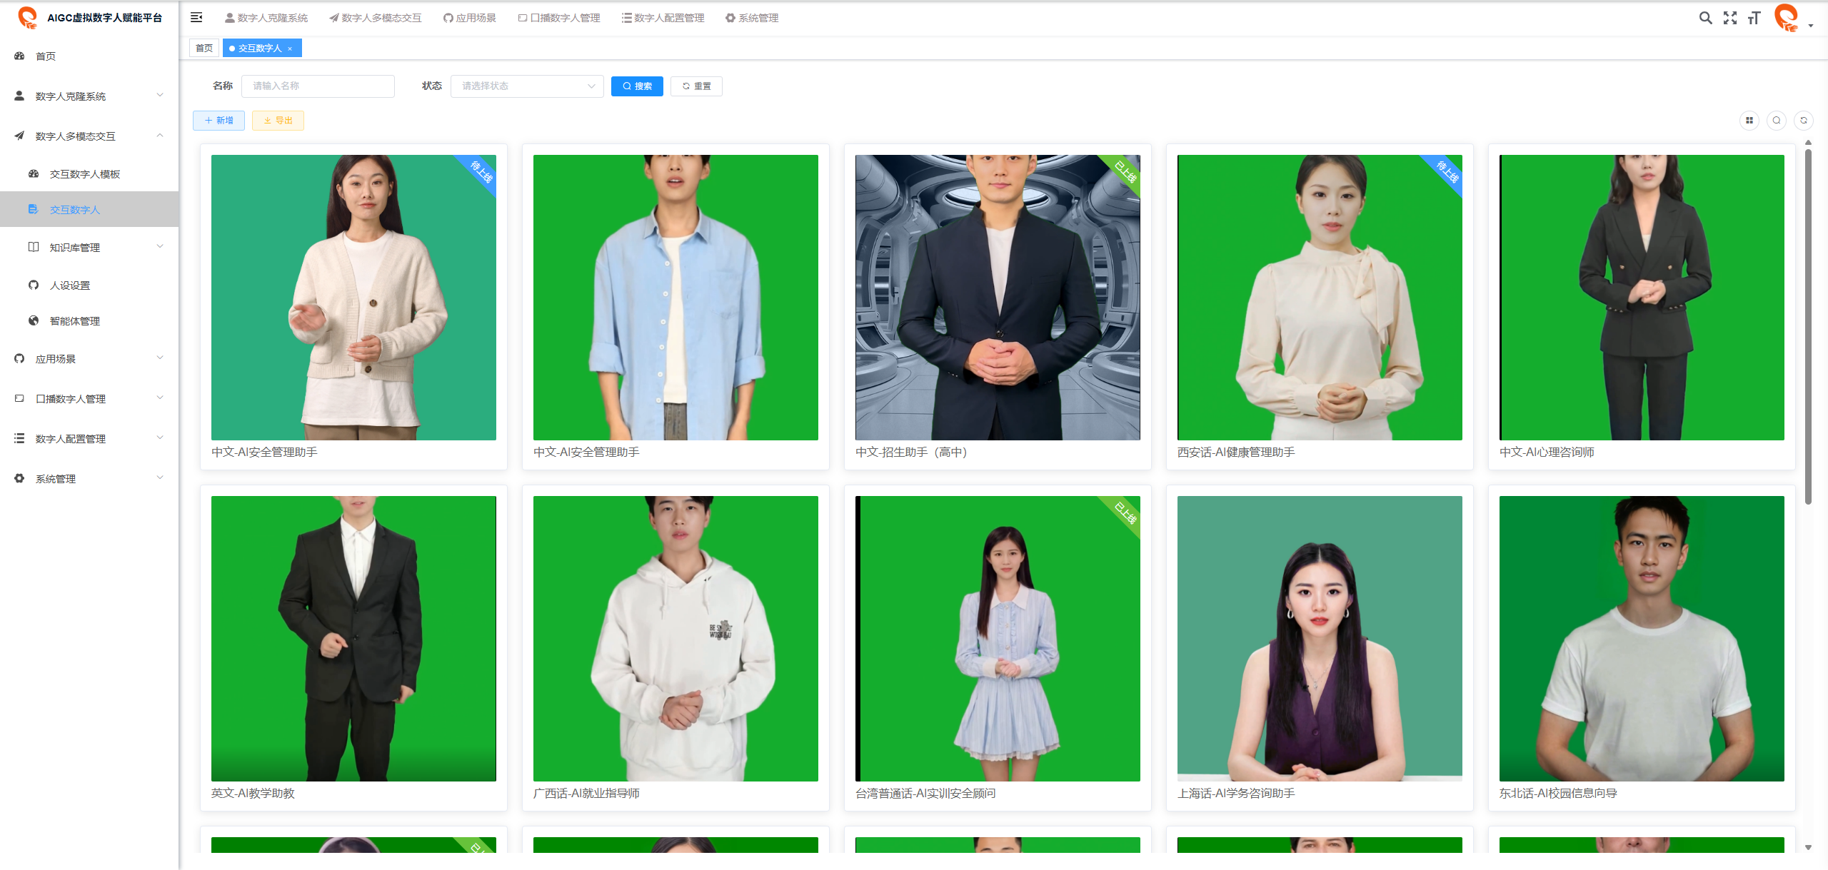
Task: Open 口播数字人管理 in the top menu
Action: 559,18
